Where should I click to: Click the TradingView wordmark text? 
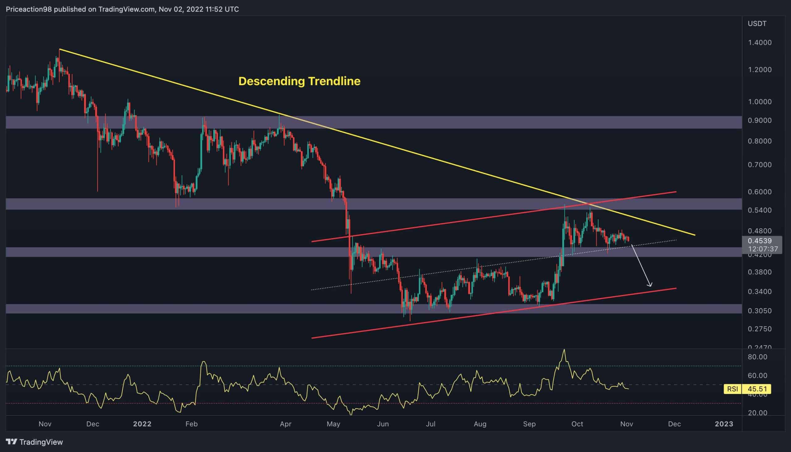point(41,442)
